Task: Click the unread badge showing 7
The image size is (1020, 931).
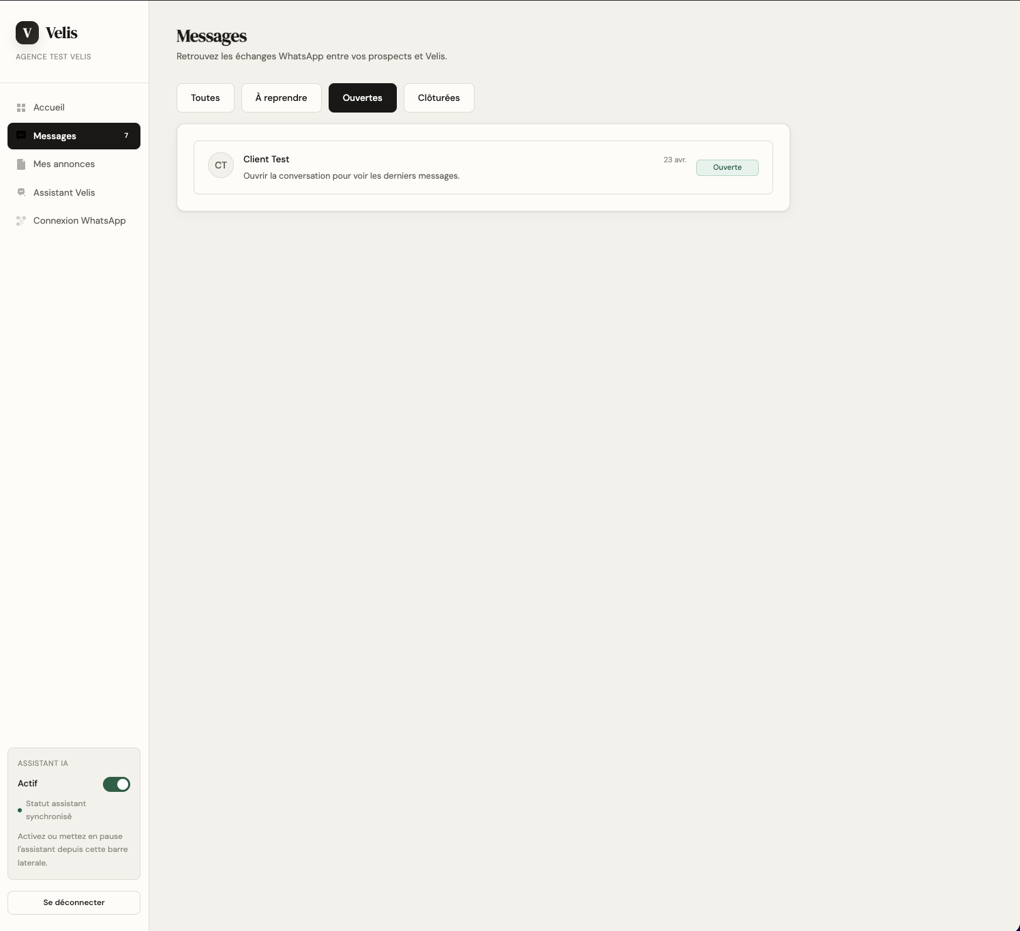Action: coord(126,136)
